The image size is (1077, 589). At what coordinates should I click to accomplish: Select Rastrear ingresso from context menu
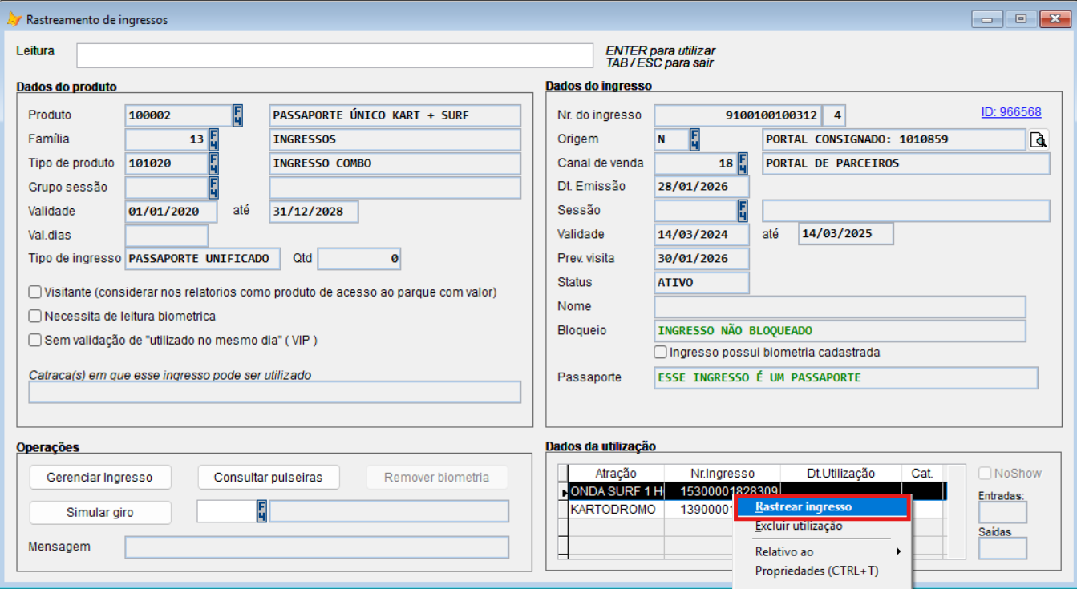804,507
